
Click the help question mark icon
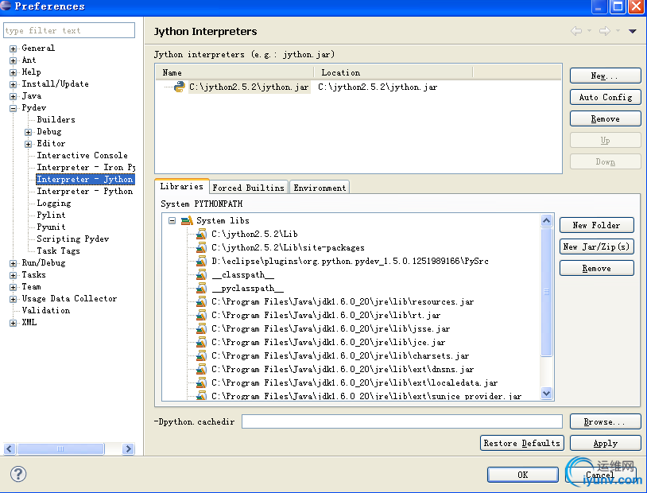coord(18,474)
